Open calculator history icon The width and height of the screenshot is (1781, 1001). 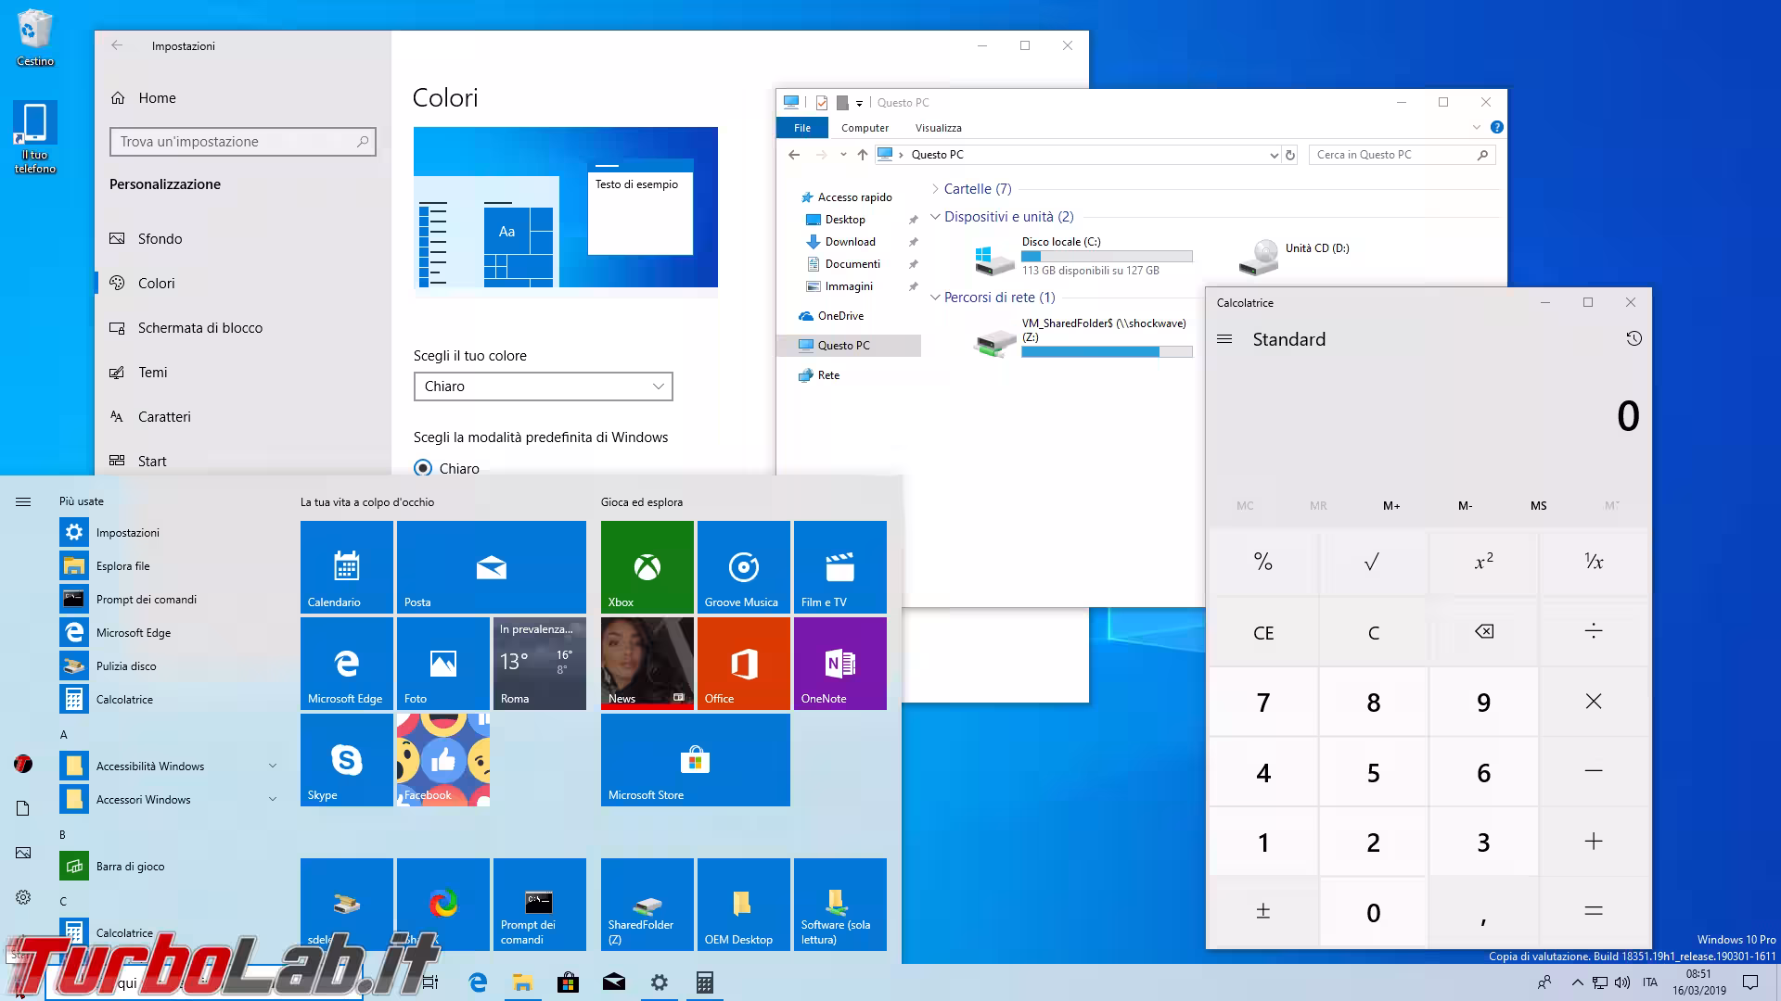1634,339
